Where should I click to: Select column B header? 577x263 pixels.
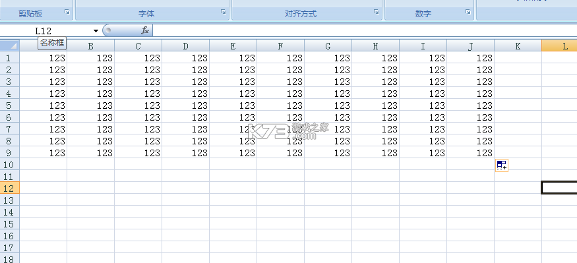coord(90,45)
